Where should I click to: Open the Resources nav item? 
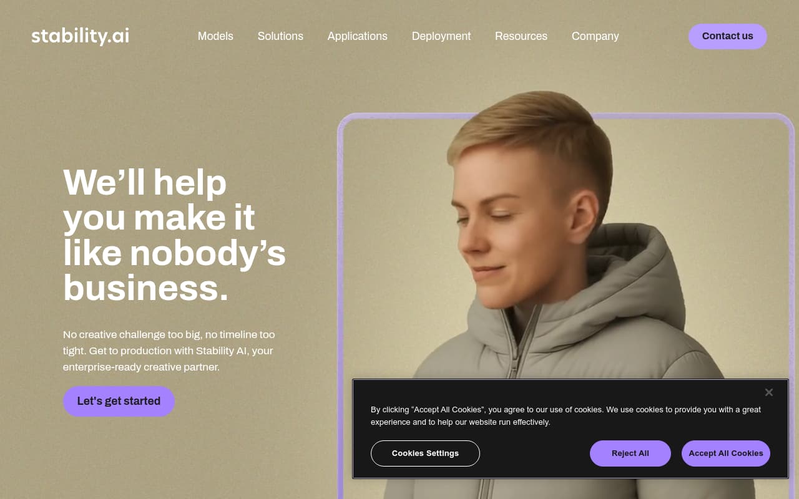[x=521, y=36]
